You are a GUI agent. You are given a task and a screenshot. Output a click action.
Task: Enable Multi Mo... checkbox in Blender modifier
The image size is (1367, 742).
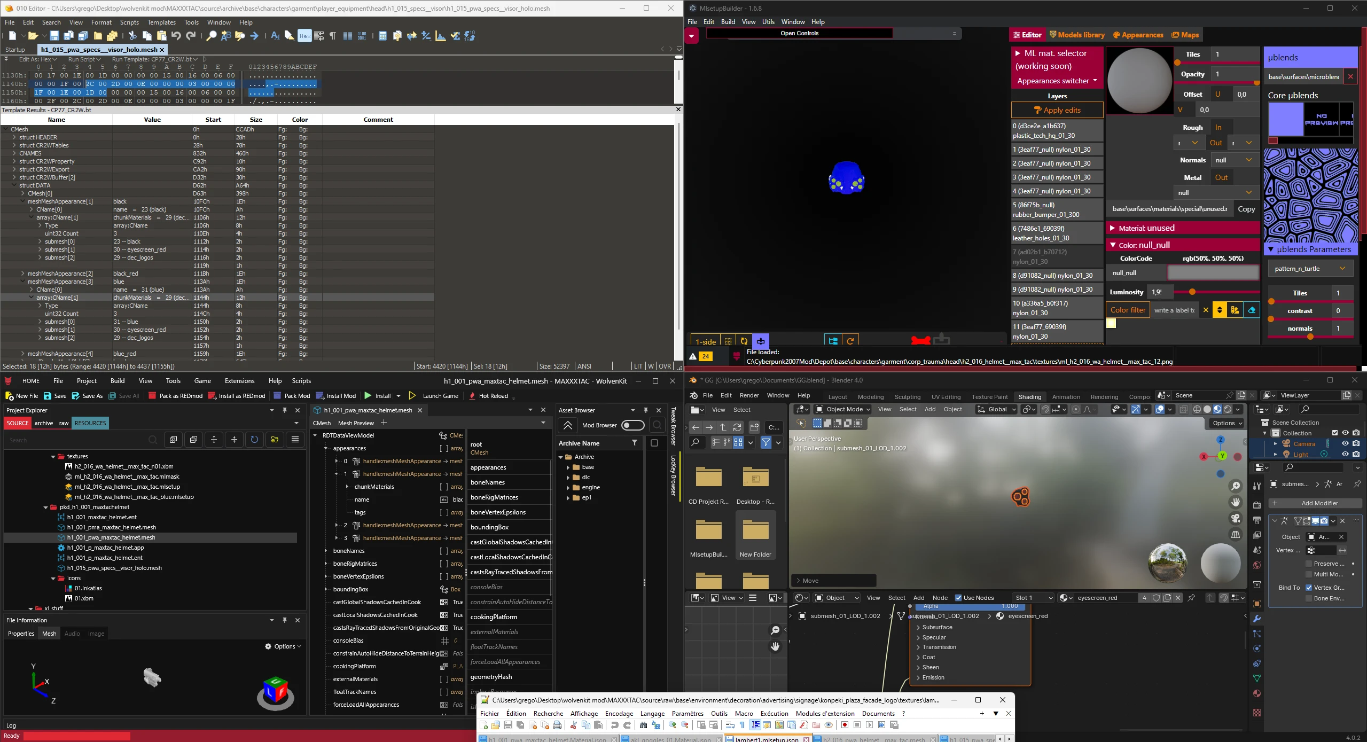1309,574
